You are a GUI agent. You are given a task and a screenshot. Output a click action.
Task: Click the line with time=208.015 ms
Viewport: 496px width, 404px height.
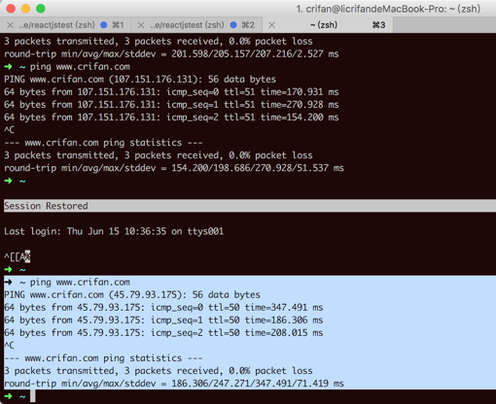click(x=163, y=332)
